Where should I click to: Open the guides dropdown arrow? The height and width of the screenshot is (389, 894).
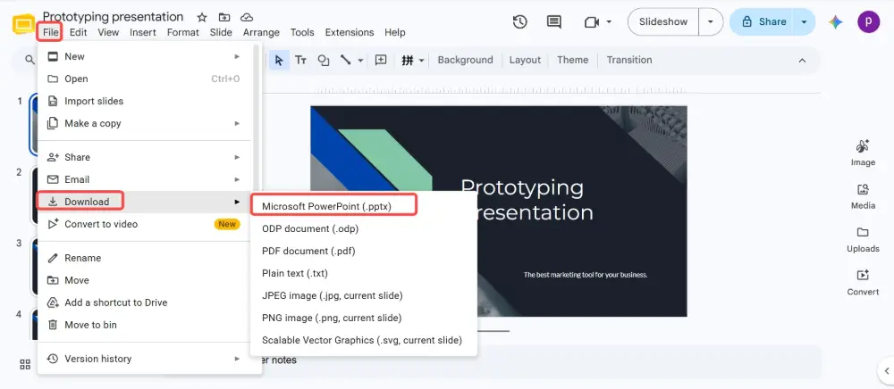point(422,61)
